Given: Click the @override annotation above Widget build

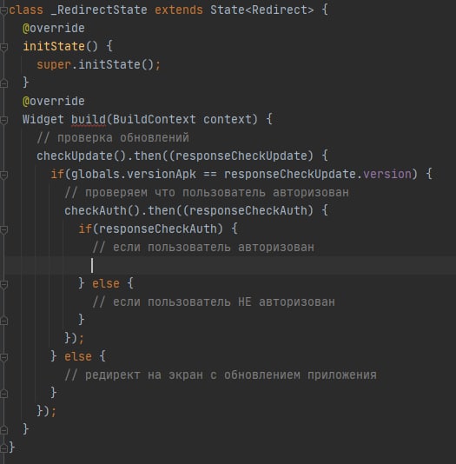Looking at the screenshot, I should [x=54, y=101].
